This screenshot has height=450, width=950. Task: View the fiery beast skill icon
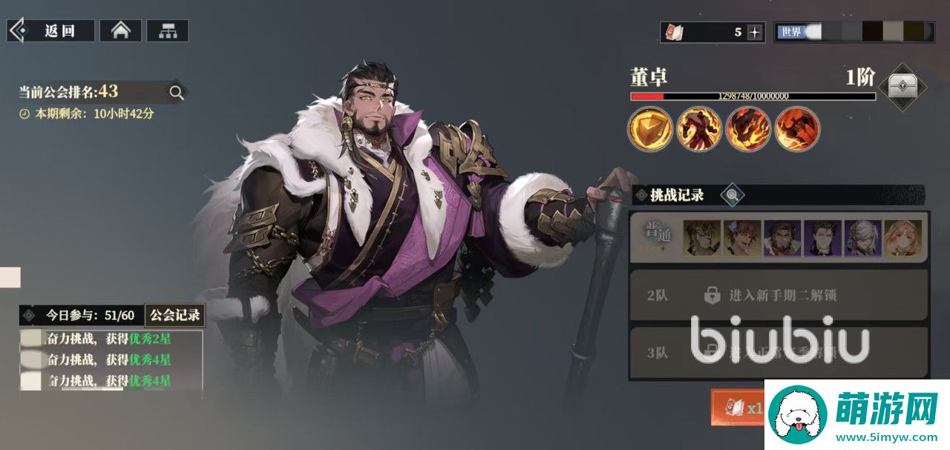pyautogui.click(x=748, y=128)
